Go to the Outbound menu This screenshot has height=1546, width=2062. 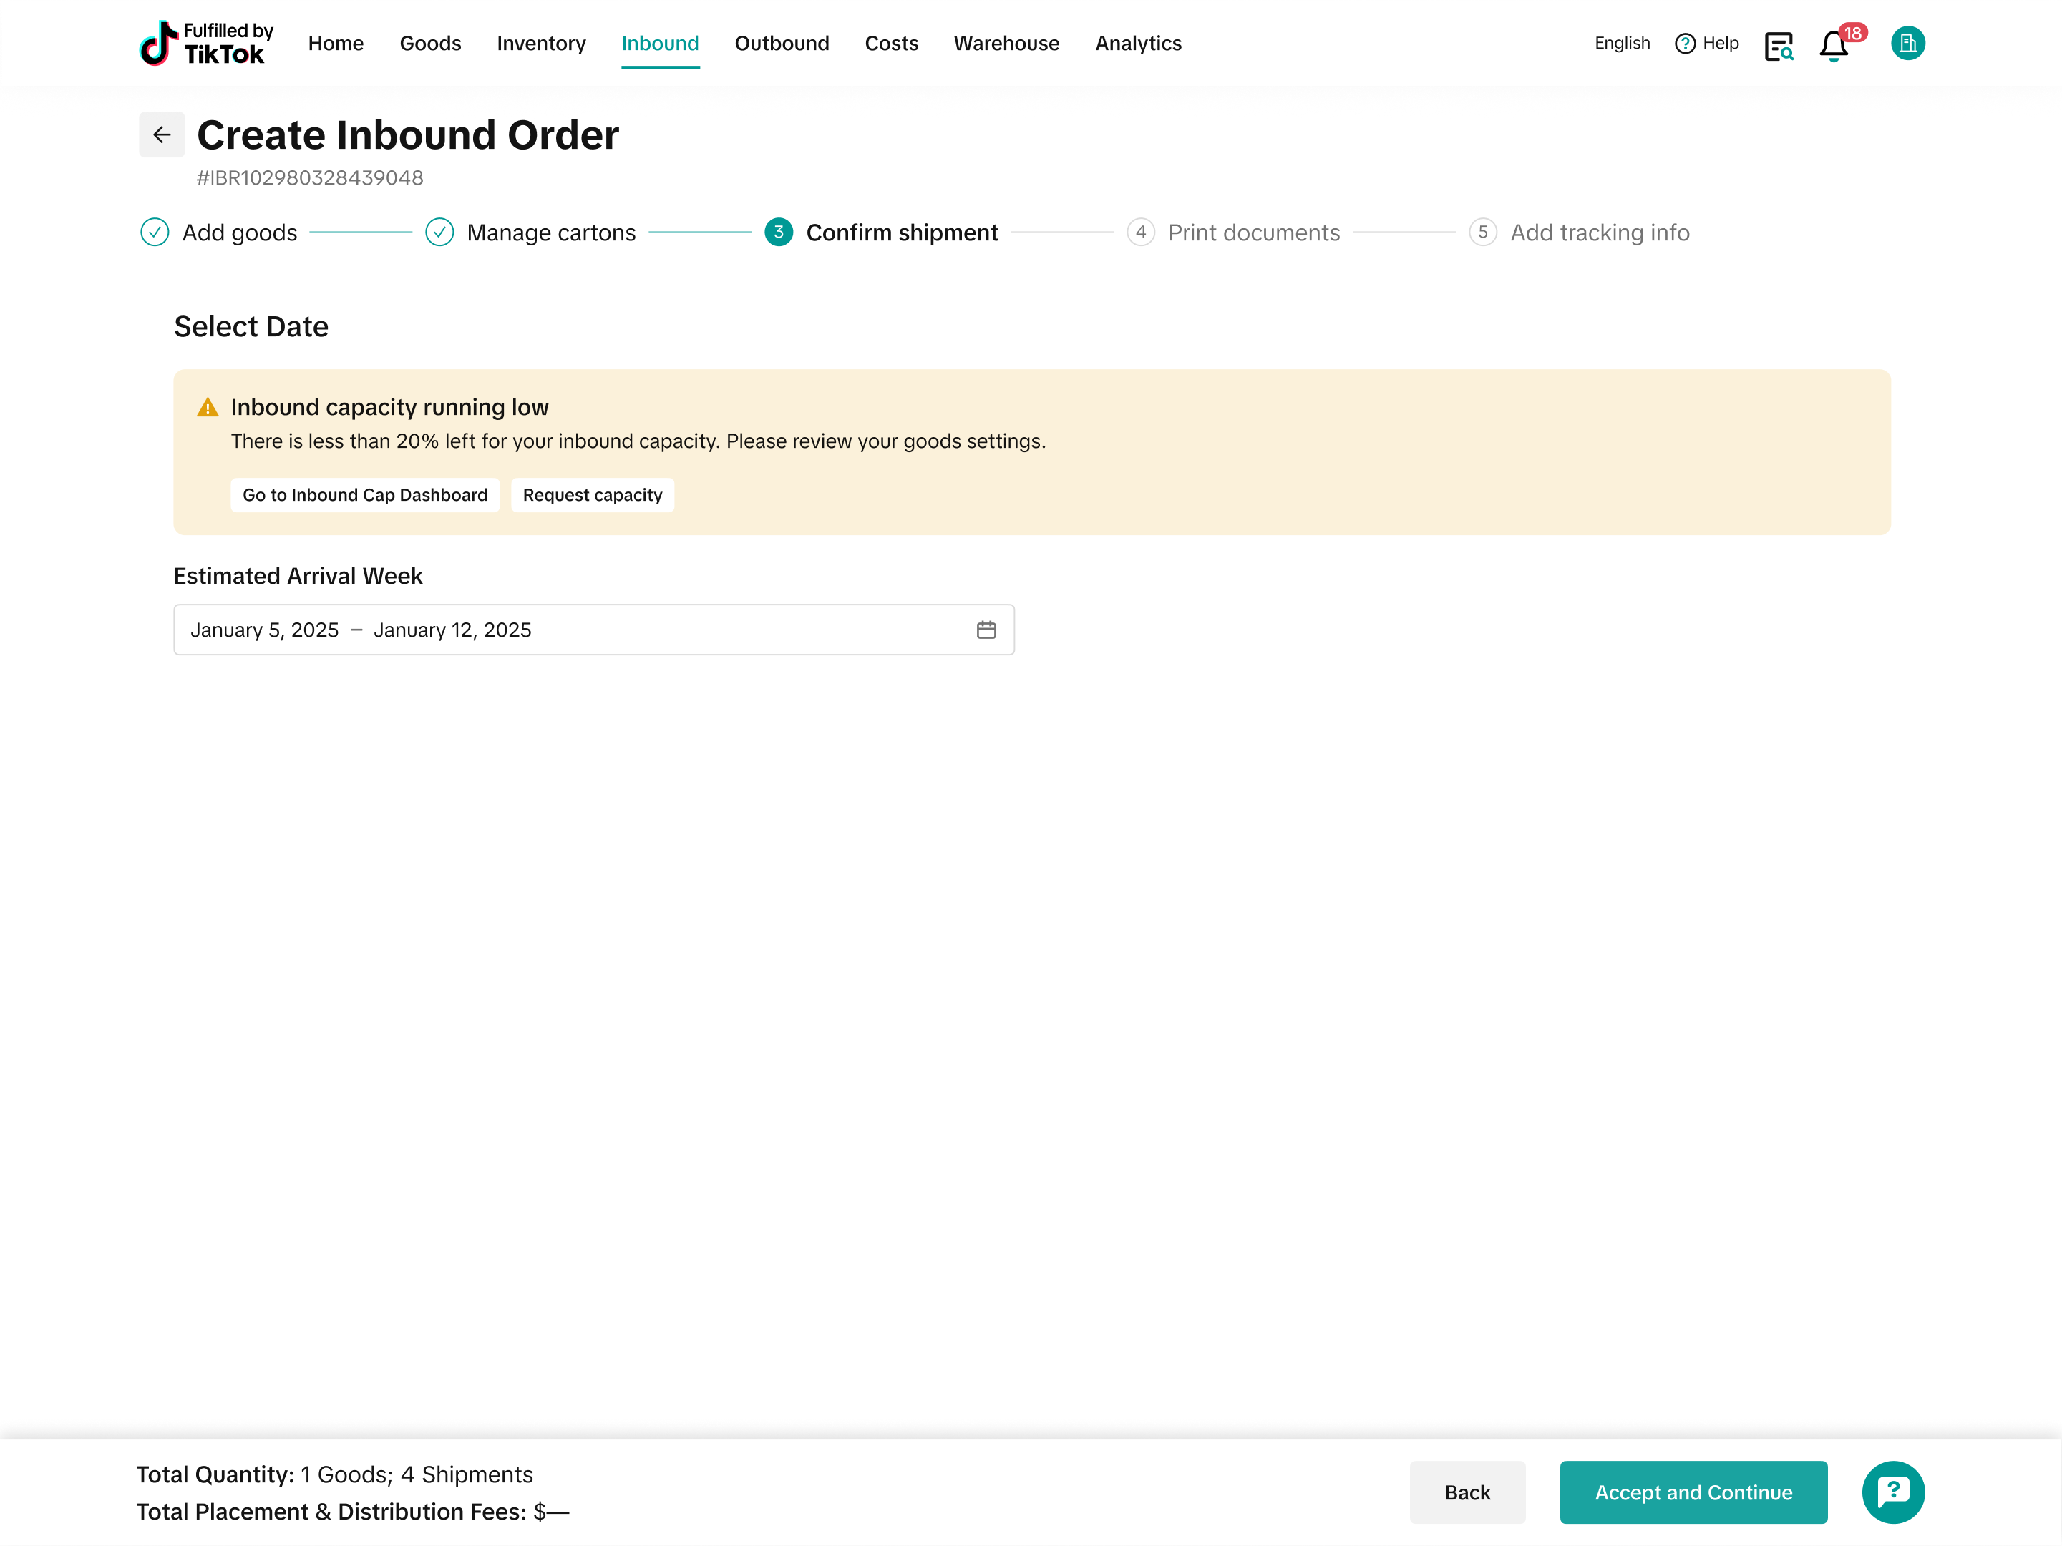tap(781, 43)
